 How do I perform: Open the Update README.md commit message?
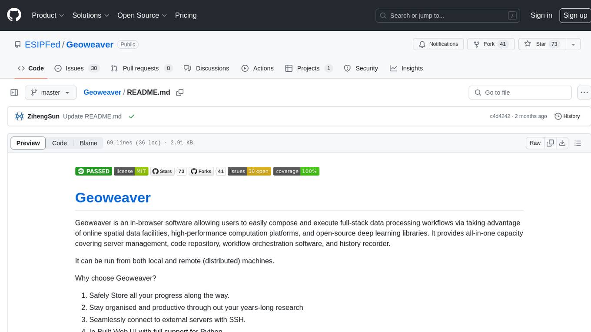point(92,116)
